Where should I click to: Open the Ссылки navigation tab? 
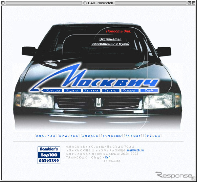tap(130, 90)
